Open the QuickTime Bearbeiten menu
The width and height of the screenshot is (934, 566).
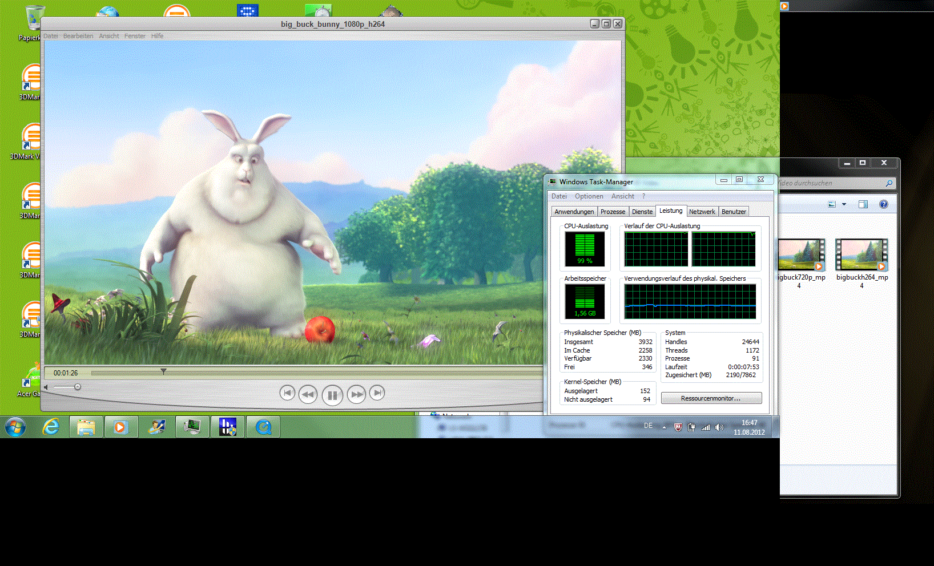click(x=78, y=36)
